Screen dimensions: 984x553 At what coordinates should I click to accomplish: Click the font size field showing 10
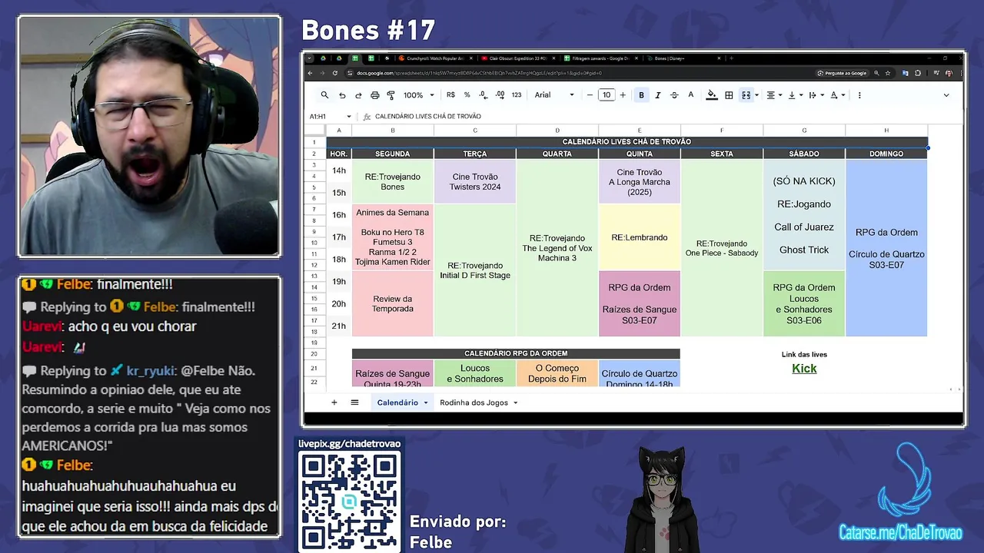(x=607, y=95)
